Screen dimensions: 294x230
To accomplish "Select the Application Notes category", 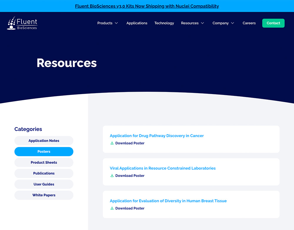I will 44,141.
